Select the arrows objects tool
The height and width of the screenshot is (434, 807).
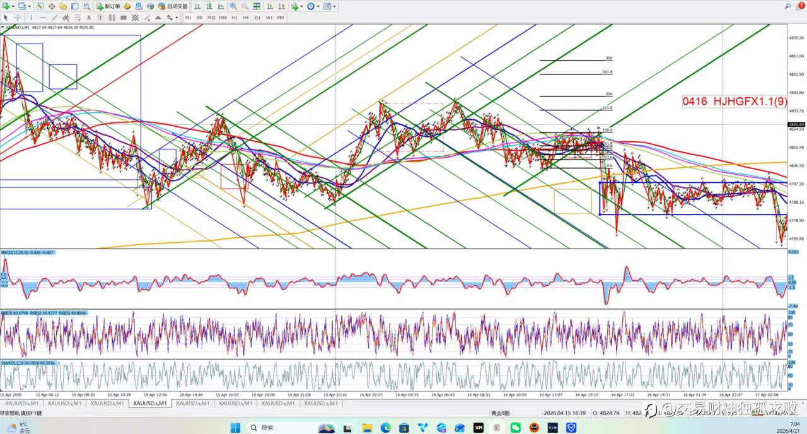169,18
